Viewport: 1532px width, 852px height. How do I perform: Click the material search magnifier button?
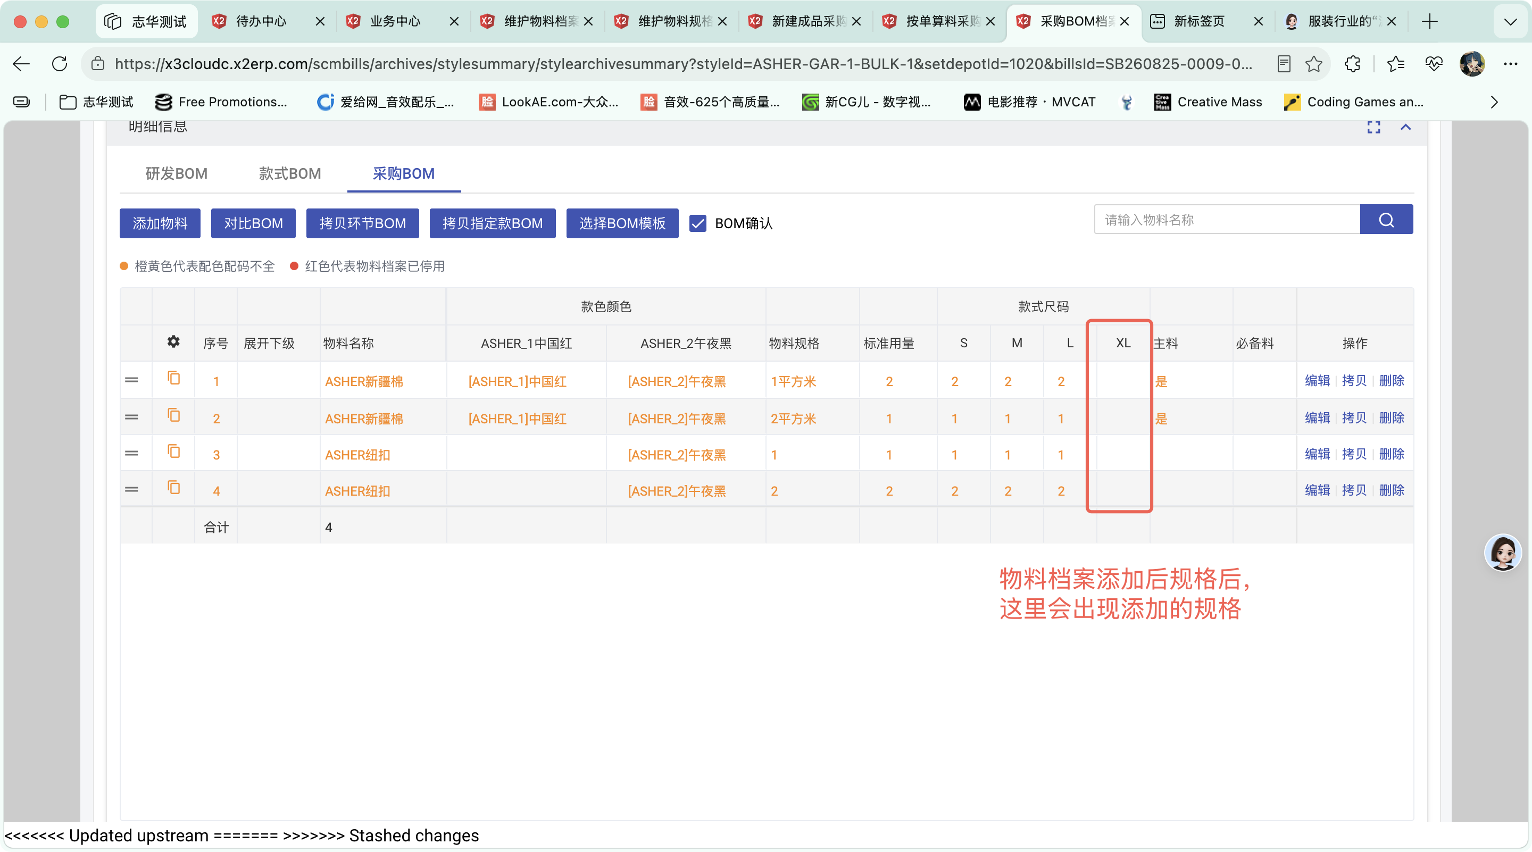pos(1386,220)
